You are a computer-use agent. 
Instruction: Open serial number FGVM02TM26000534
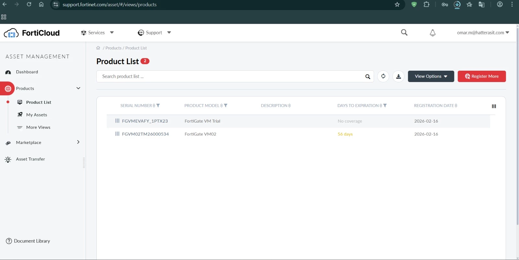[x=145, y=134]
